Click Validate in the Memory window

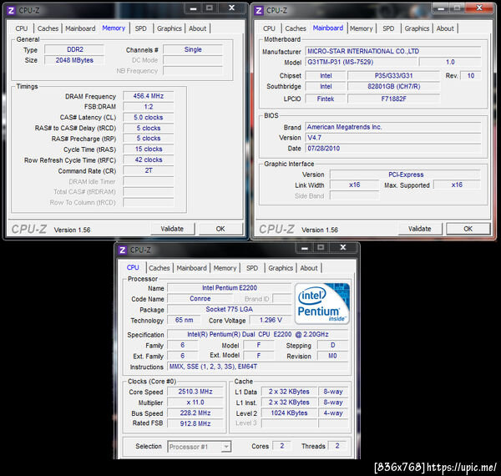coord(172,229)
